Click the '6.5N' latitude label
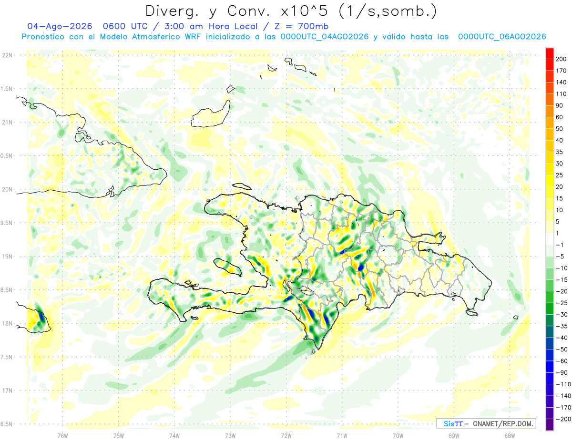The height and width of the screenshot is (442, 572). tap(7, 424)
